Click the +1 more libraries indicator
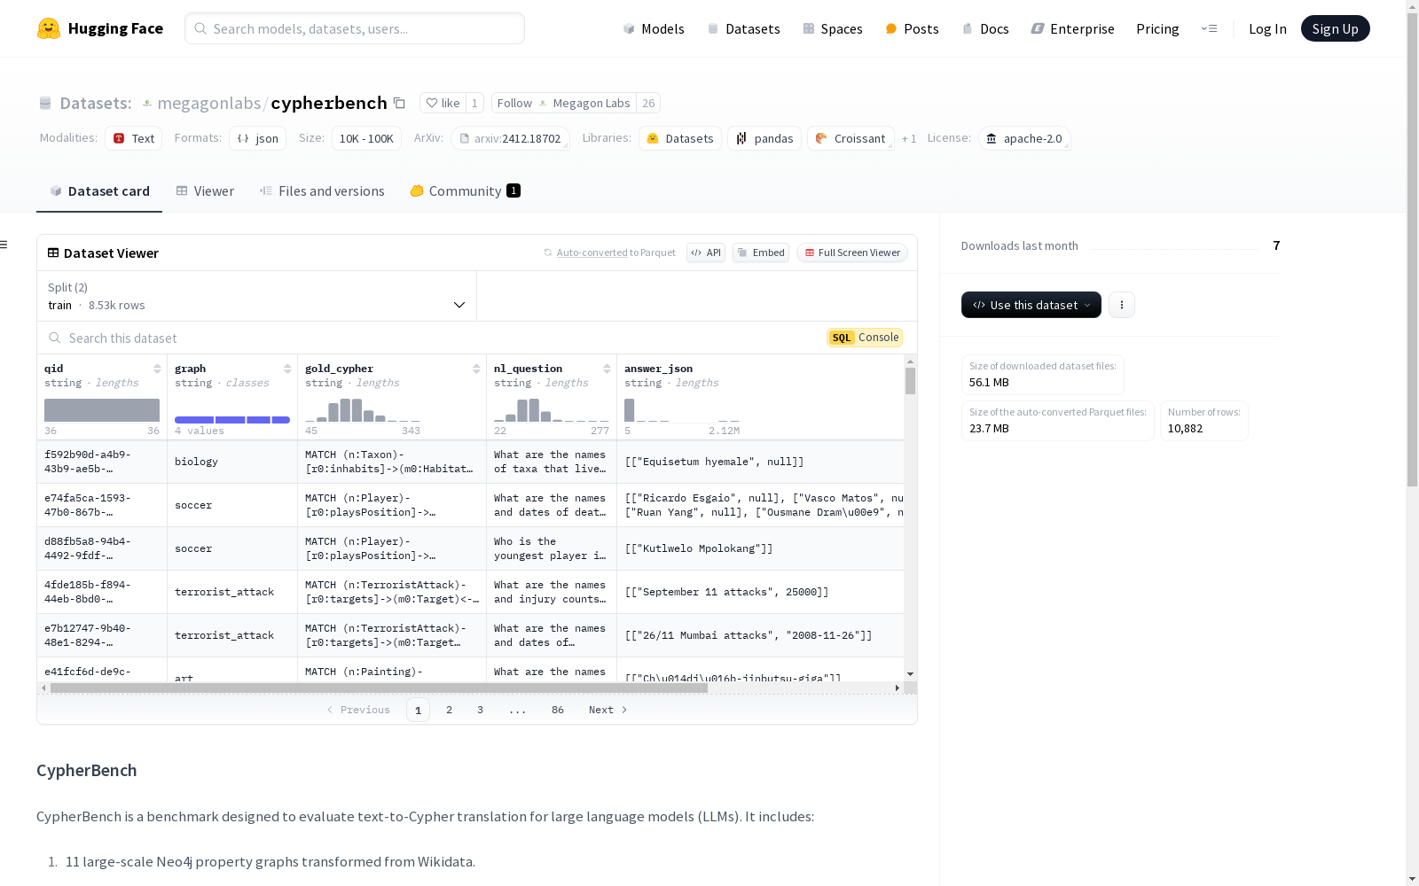This screenshot has width=1419, height=886. pos(909,139)
